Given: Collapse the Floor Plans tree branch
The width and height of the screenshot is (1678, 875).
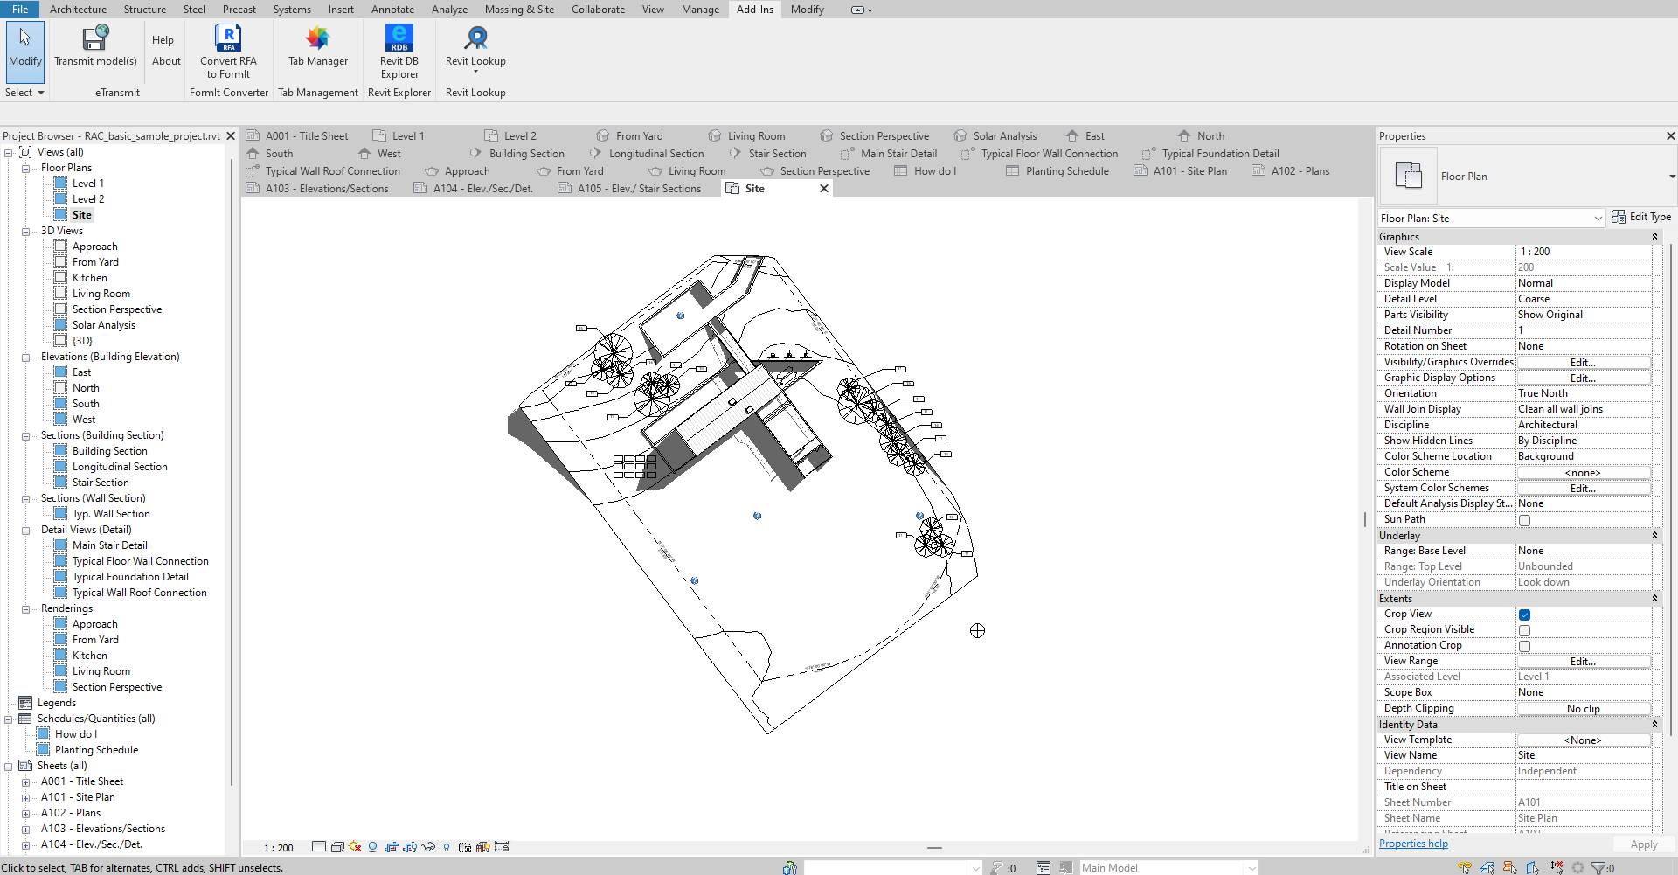Looking at the screenshot, I should pyautogui.click(x=27, y=167).
